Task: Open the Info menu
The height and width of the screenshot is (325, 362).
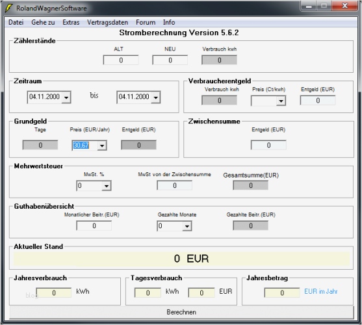Action: (x=169, y=22)
